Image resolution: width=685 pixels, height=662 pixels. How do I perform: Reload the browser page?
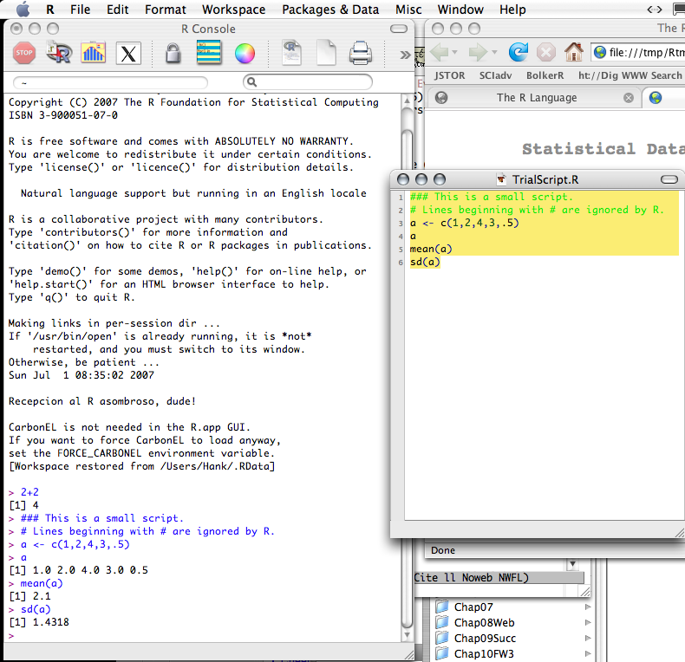[519, 52]
